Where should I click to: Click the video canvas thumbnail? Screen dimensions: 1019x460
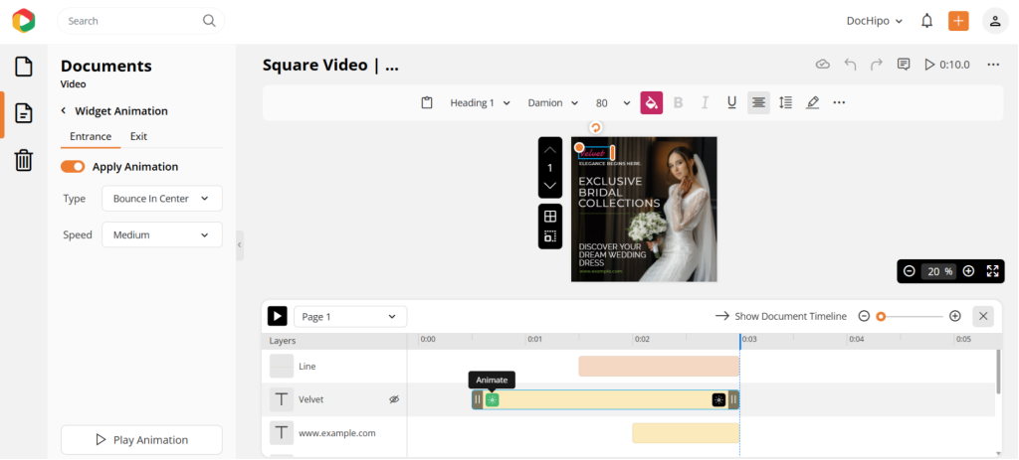tap(644, 209)
